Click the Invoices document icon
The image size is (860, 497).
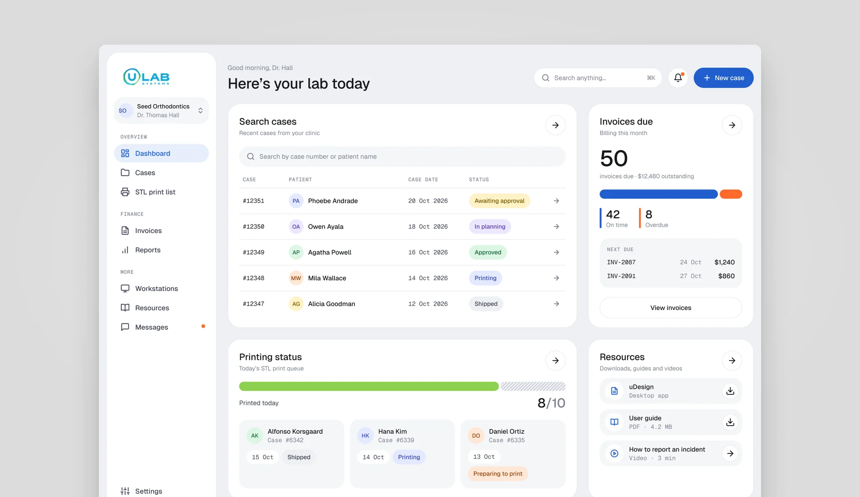tap(125, 230)
